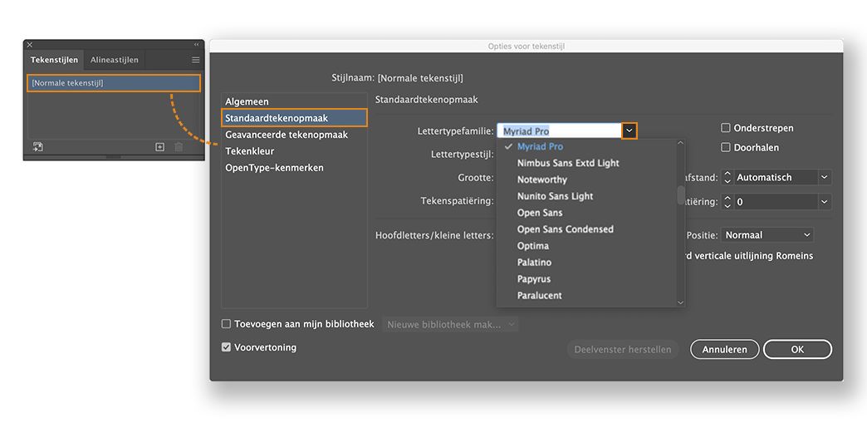Click the load styles icon in panel

(x=38, y=147)
